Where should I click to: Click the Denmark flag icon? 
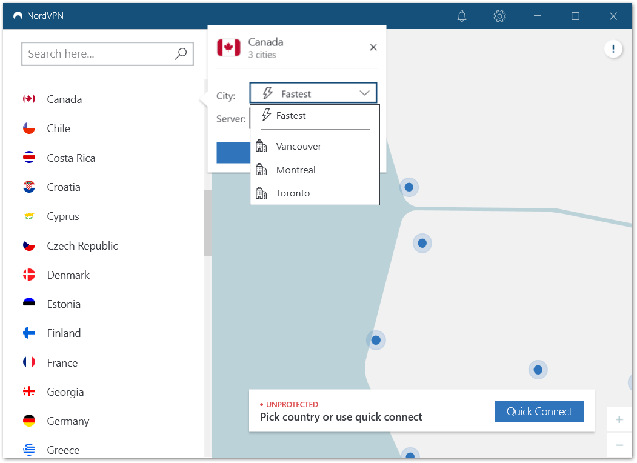29,275
